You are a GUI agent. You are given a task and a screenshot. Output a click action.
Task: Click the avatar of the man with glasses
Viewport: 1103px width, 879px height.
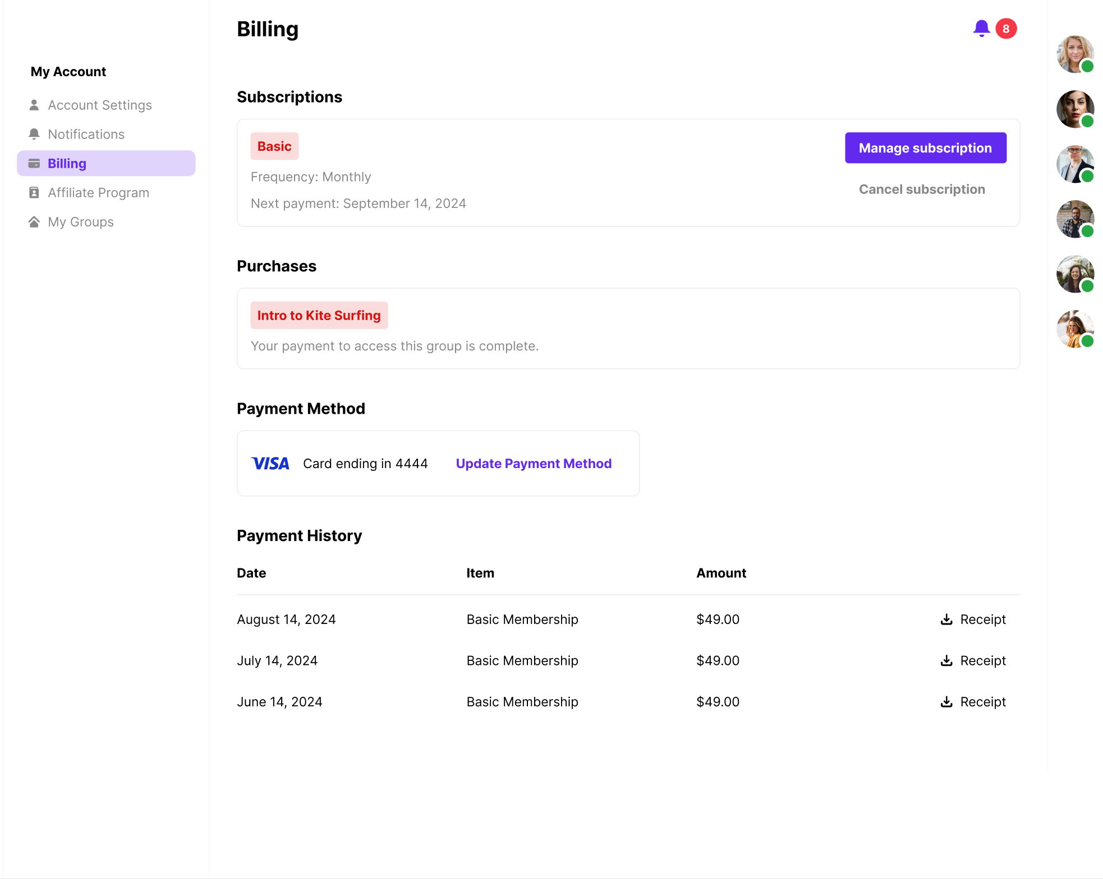click(x=1074, y=164)
